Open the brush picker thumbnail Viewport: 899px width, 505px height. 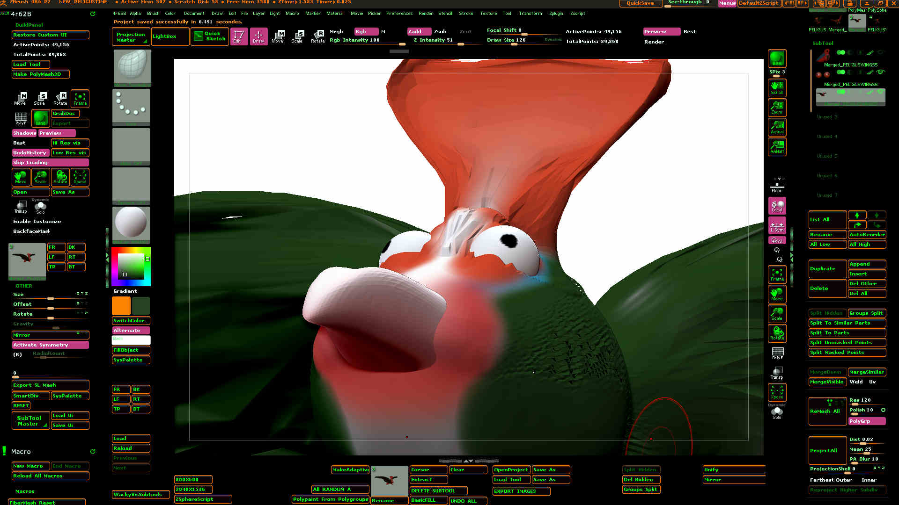(x=132, y=68)
